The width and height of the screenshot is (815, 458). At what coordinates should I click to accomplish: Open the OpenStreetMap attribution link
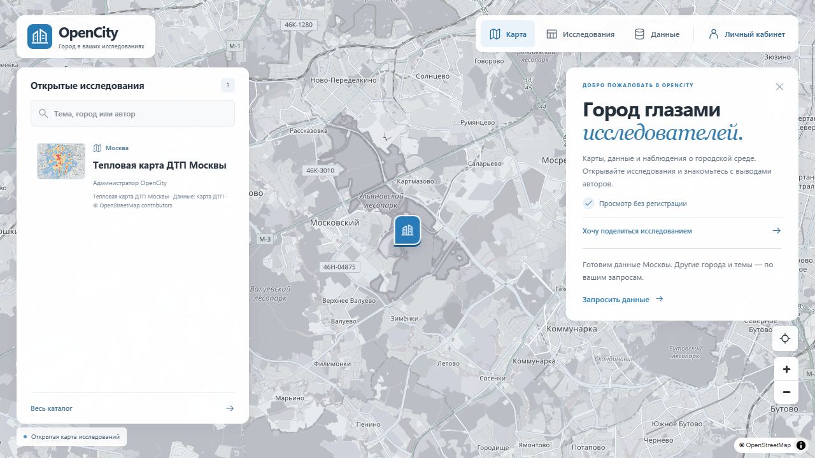[769, 445]
